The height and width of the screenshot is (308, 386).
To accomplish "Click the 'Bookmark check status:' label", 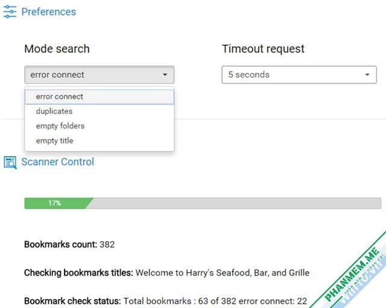I will (72, 301).
